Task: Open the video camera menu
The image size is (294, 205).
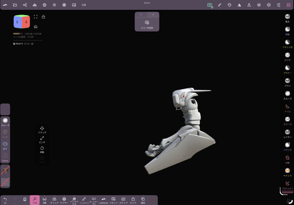Action: [84, 5]
